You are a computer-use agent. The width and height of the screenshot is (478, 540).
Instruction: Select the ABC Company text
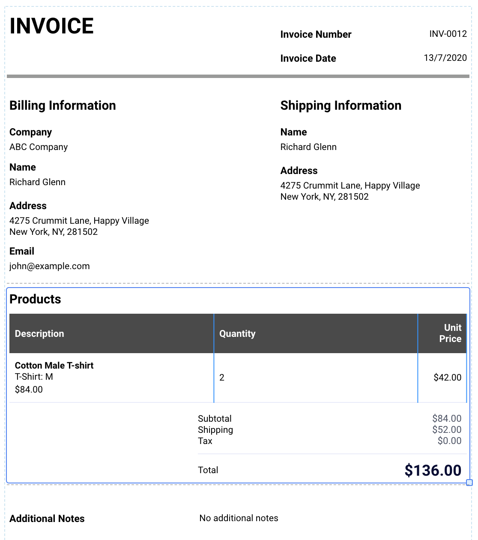[39, 147]
